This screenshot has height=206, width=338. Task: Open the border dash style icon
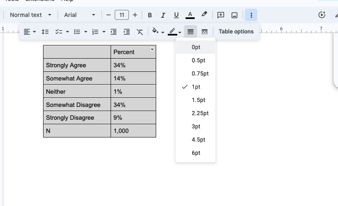tap(204, 32)
